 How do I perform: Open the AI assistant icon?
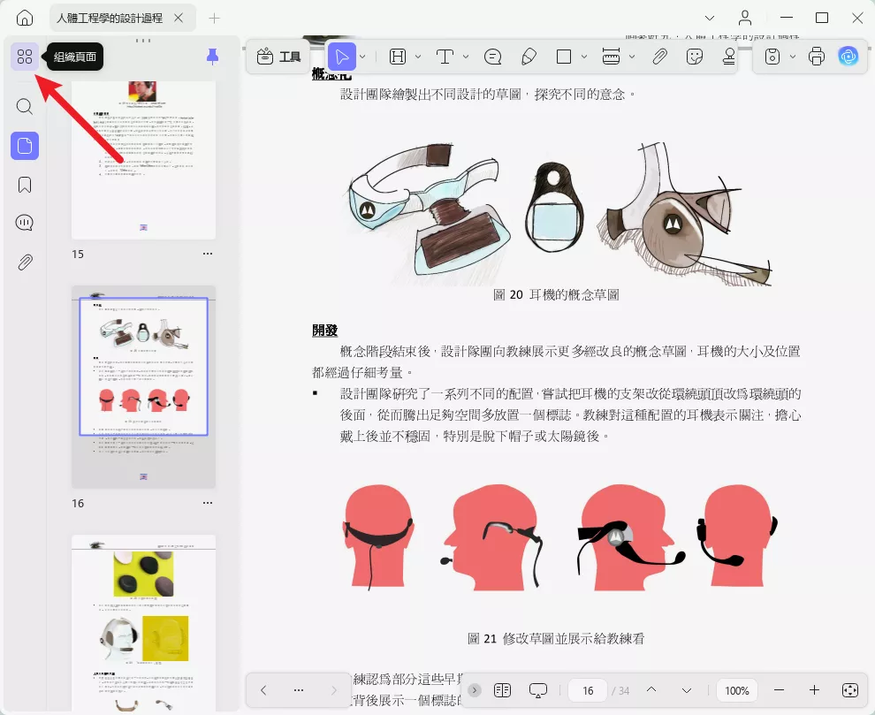click(x=848, y=57)
